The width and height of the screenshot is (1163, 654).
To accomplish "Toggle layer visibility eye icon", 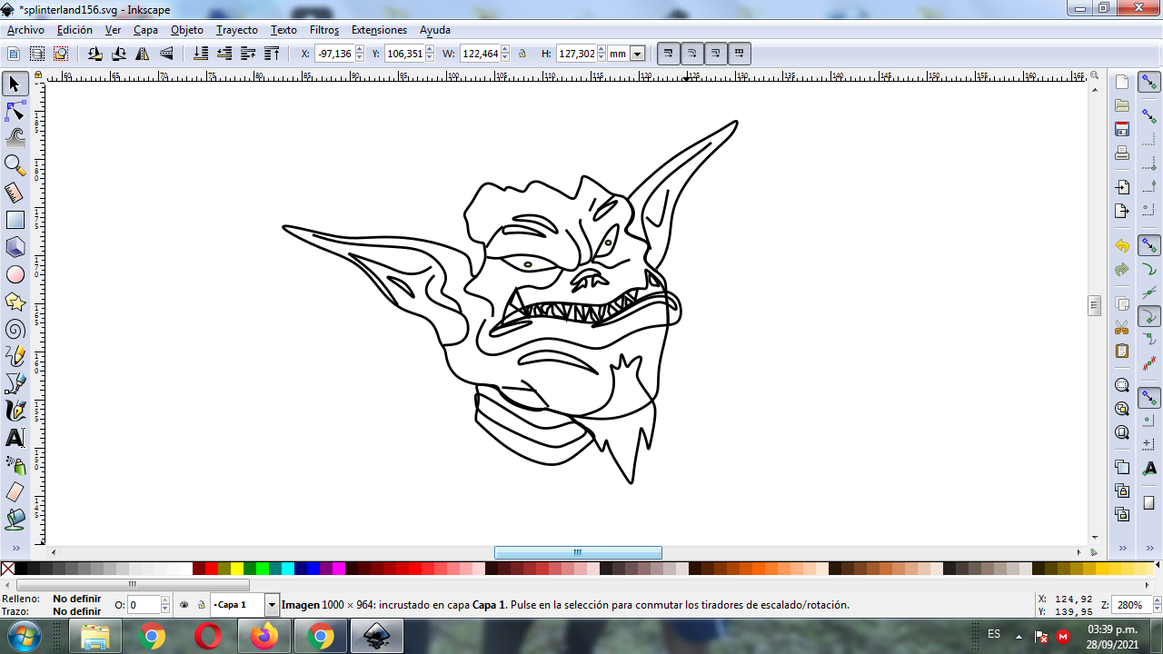I will (x=184, y=605).
